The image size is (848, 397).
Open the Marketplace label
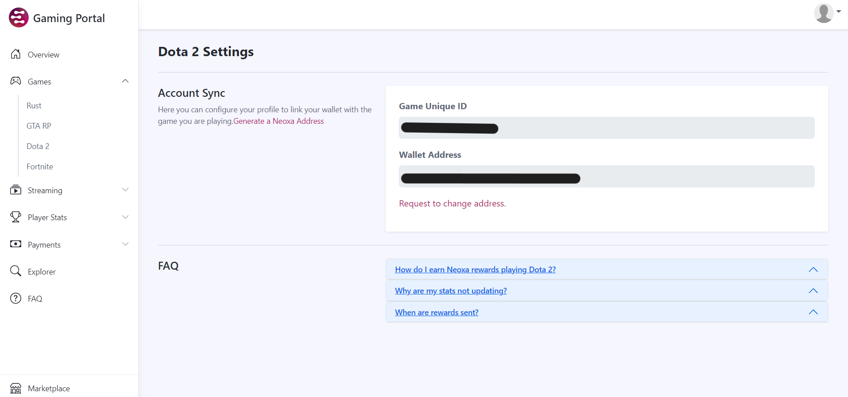49,389
